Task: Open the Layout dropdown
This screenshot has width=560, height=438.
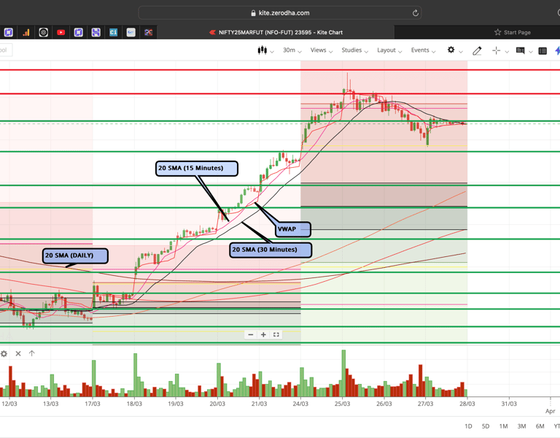Action: click(x=389, y=50)
